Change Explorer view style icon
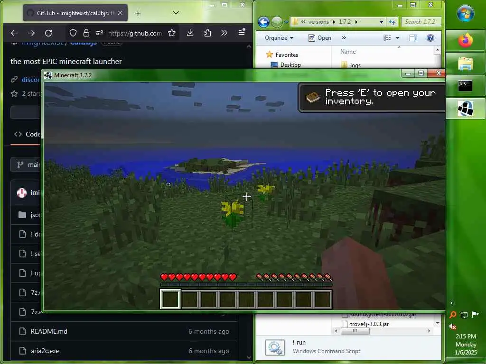486x364 pixels. pyautogui.click(x=387, y=38)
